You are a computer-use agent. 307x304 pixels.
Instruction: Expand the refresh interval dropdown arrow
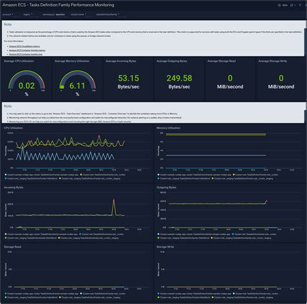295,5
